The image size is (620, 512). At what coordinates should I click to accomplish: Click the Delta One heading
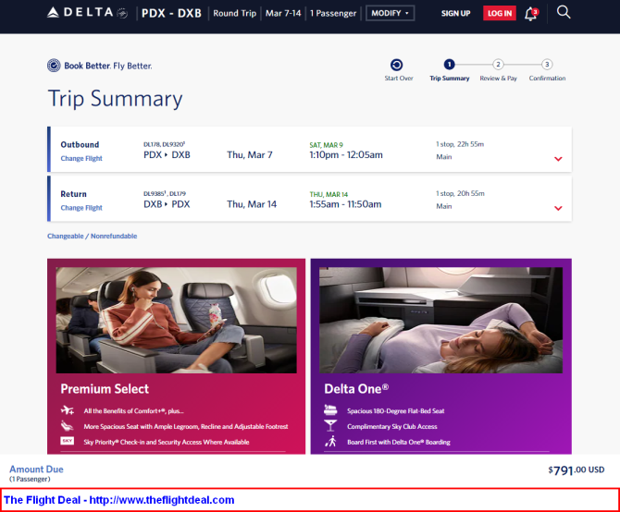356,389
